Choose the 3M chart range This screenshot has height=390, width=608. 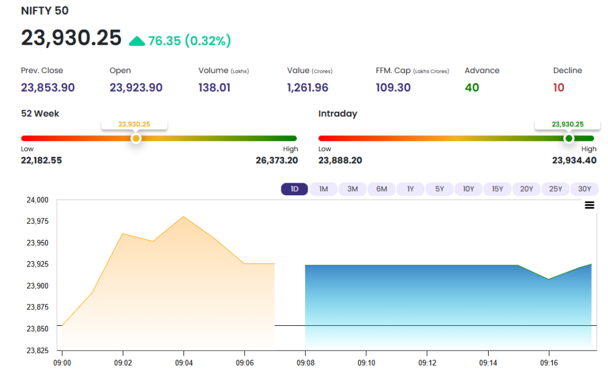tap(353, 189)
